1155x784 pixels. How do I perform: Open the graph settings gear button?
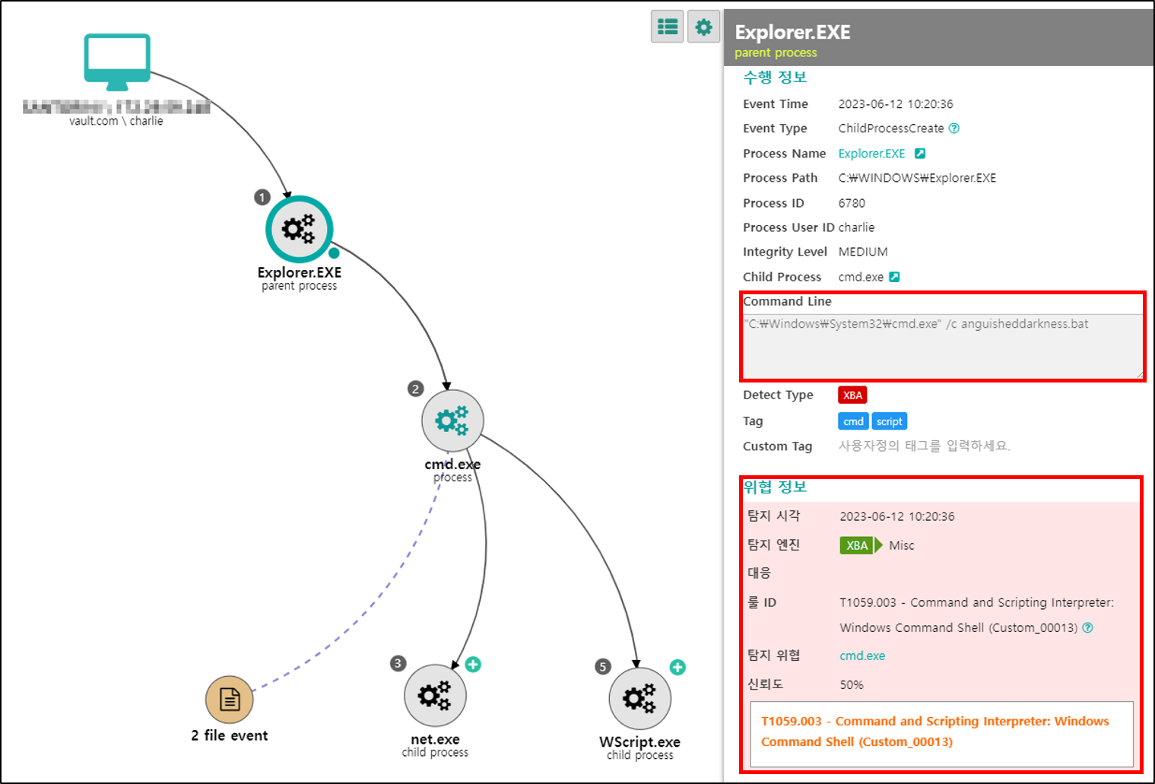coord(703,27)
